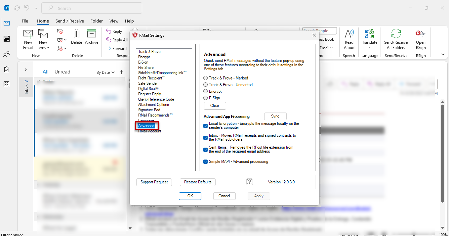The height and width of the screenshot is (236, 449).
Task: Click the Outlook search box
Action: pos(92,8)
